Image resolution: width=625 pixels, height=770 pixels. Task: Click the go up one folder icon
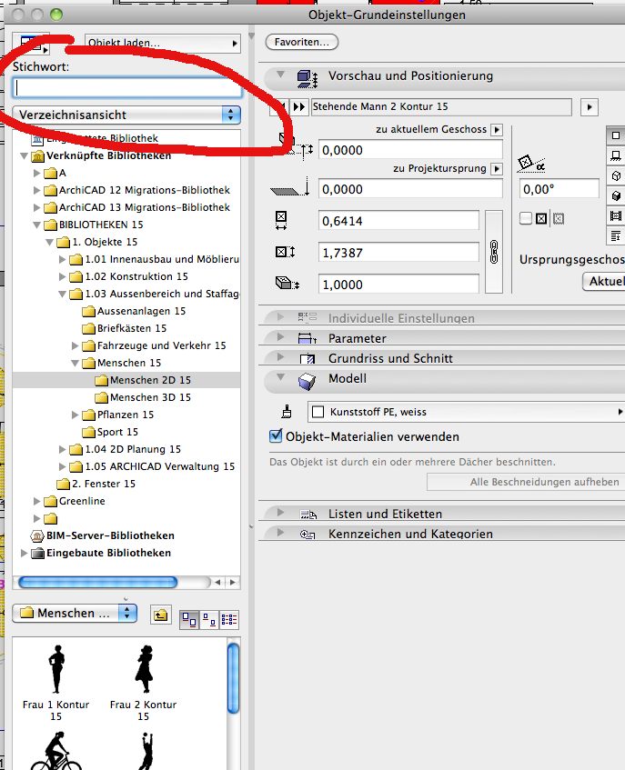coord(160,615)
